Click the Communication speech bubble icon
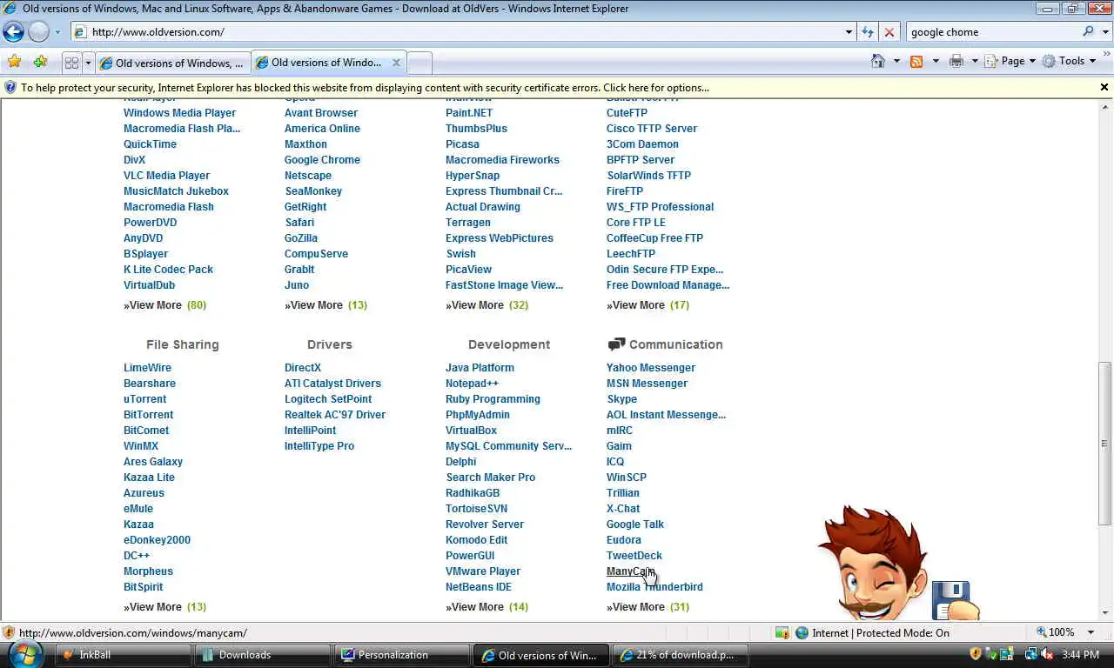The width and height of the screenshot is (1114, 668). [616, 344]
